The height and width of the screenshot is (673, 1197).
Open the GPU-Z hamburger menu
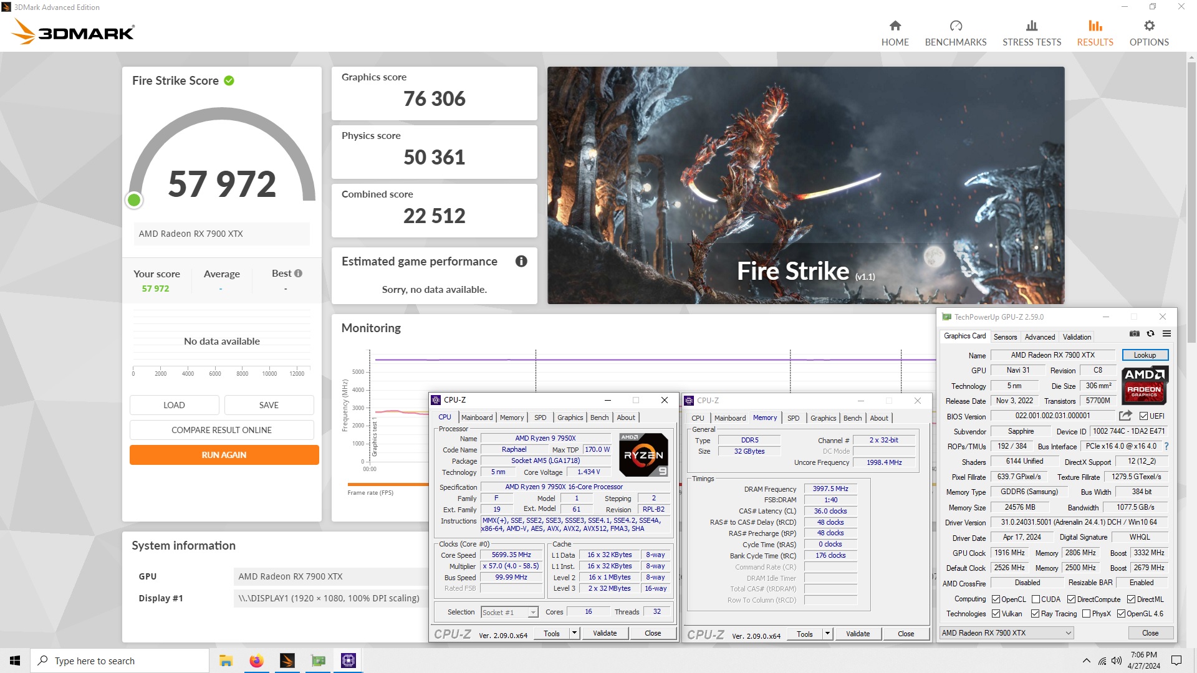1166,334
